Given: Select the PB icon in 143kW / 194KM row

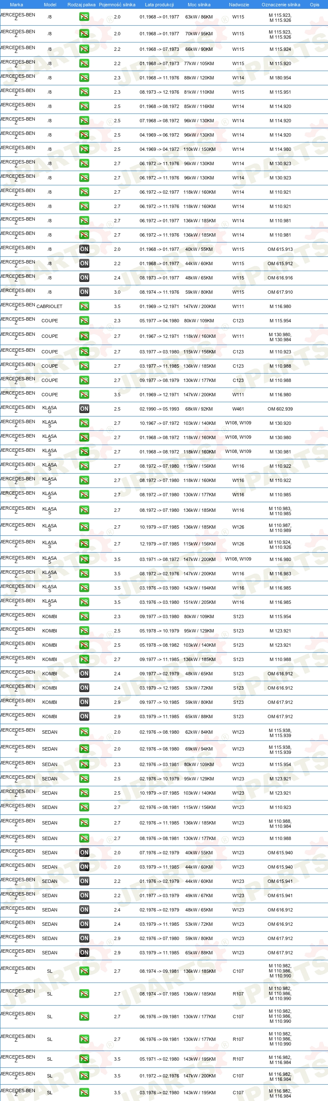Looking at the screenshot, I should click(x=84, y=588).
